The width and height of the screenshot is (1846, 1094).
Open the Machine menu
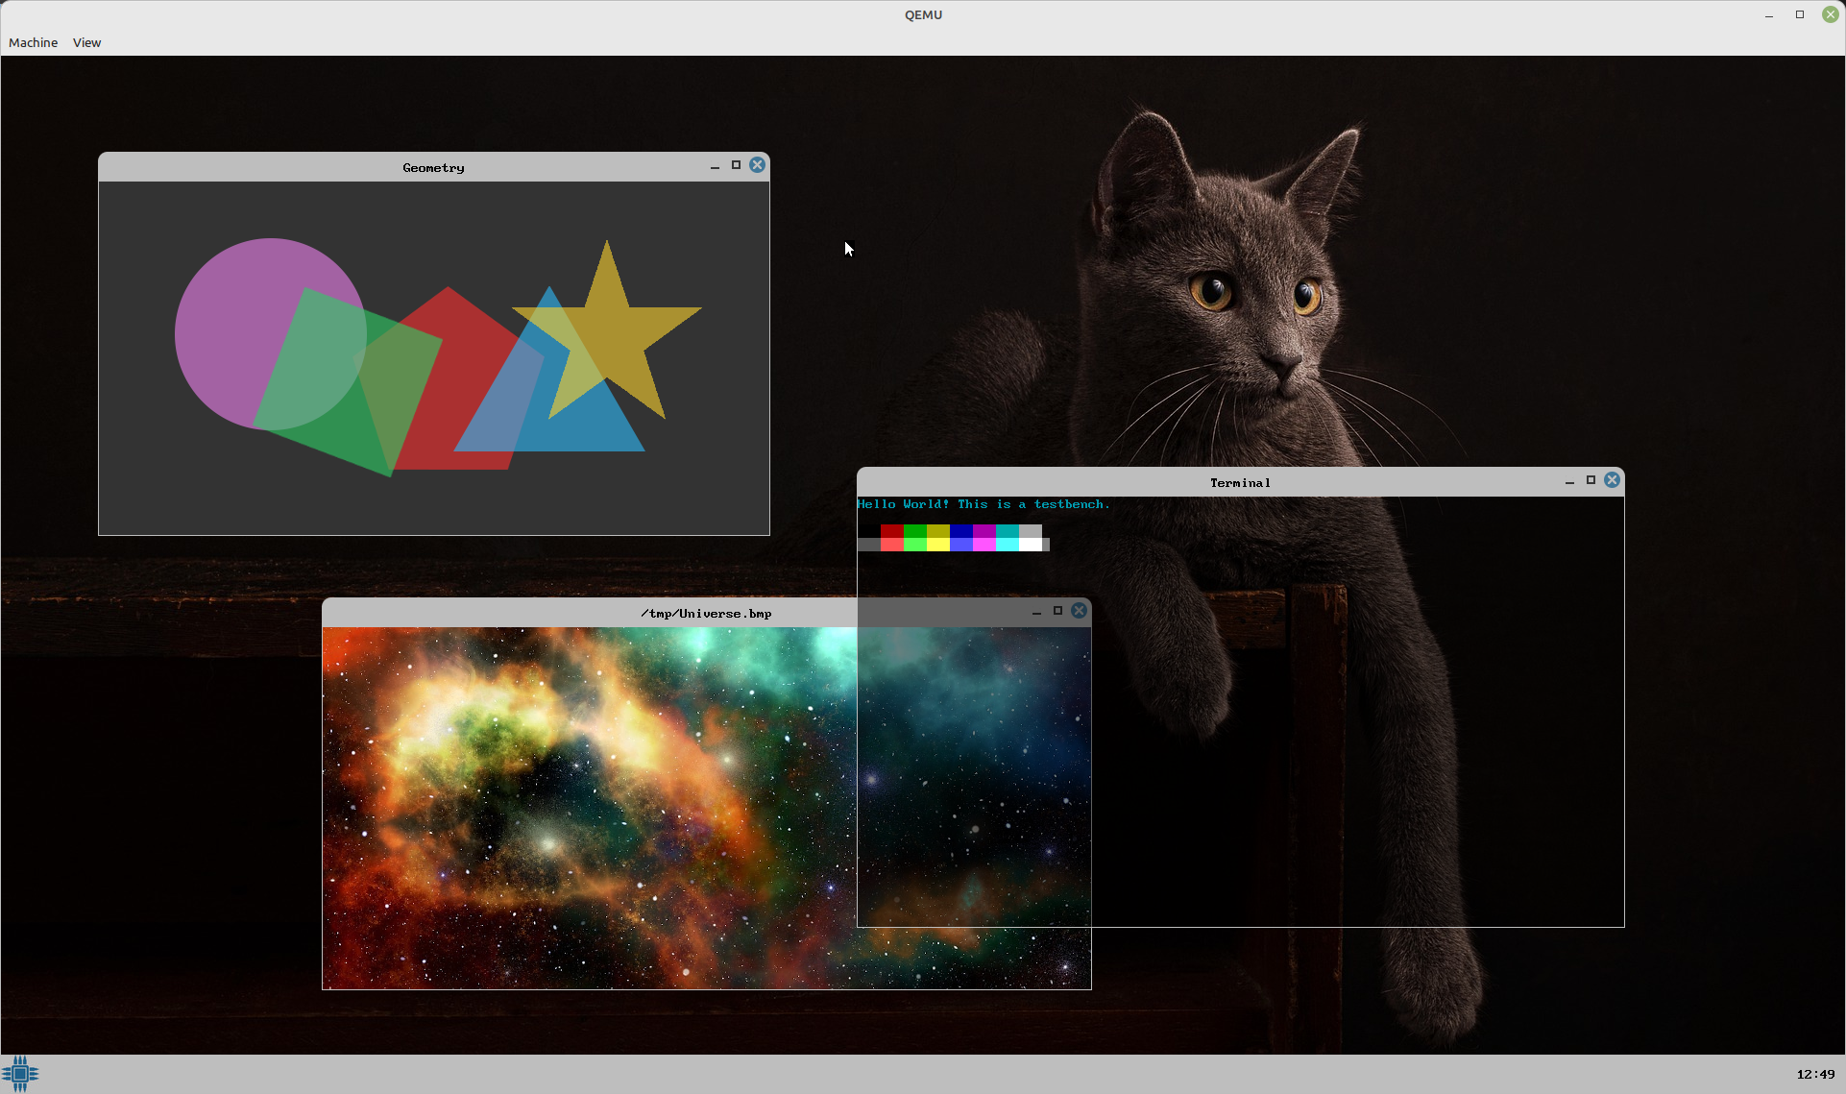(33, 42)
